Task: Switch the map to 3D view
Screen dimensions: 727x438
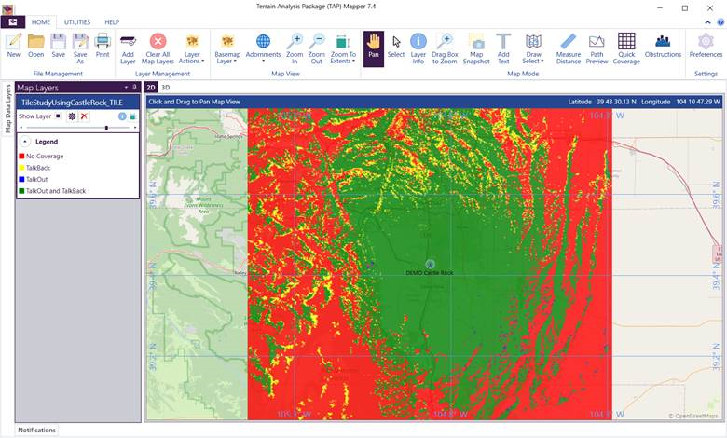Action: tap(166, 87)
